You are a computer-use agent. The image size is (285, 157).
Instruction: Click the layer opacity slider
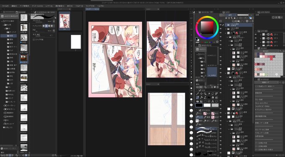(243, 15)
